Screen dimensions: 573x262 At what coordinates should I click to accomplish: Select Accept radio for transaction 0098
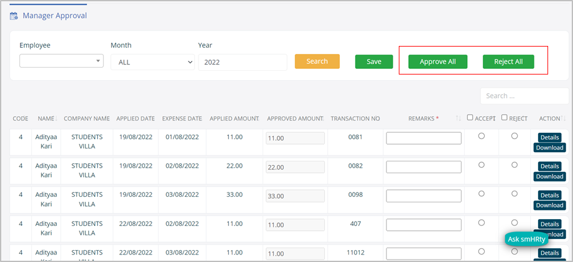(x=481, y=194)
